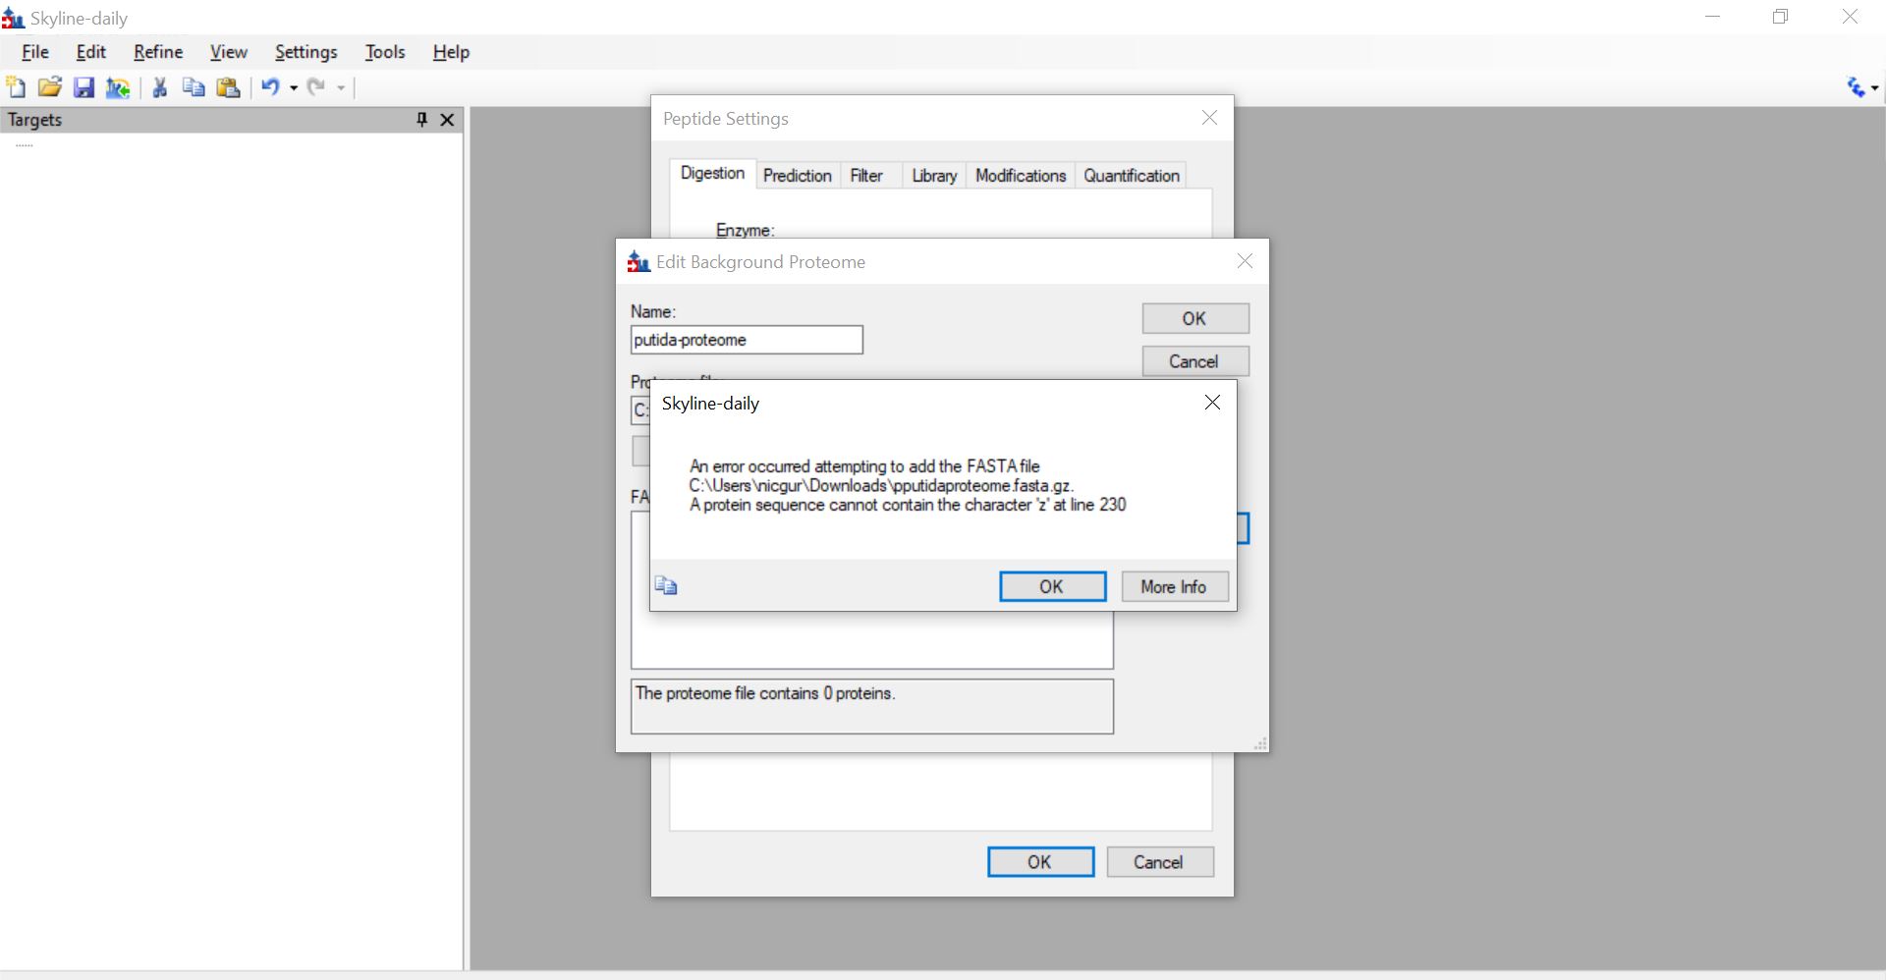Viewport: 1886px width, 980px height.
Task: Click the New Document toolbar icon
Action: (x=16, y=87)
